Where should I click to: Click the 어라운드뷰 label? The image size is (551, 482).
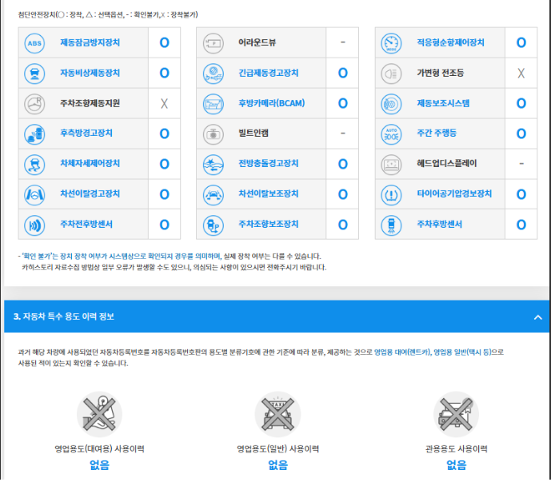tap(258, 42)
